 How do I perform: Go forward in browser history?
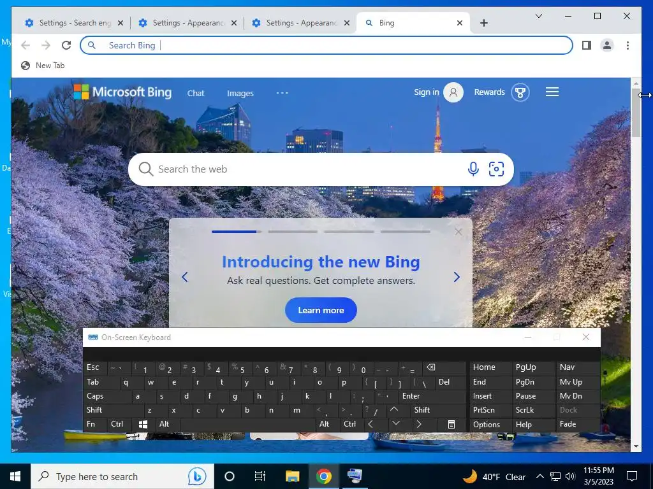[46, 45]
